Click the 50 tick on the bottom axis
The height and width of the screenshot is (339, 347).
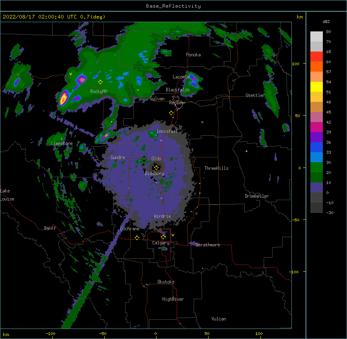tap(207, 333)
